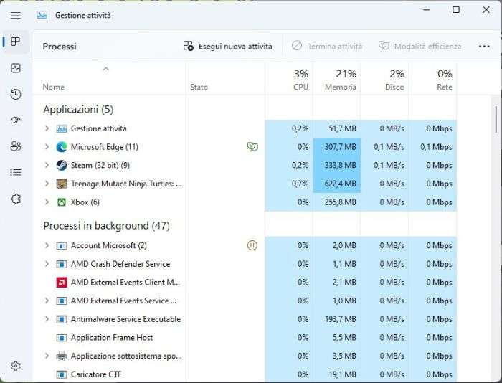
Task: Open the Settings gear in the sidebar
Action: click(15, 366)
